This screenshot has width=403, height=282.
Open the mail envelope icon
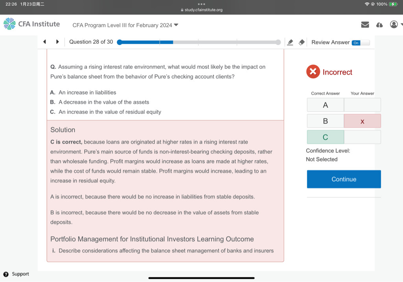pos(365,25)
